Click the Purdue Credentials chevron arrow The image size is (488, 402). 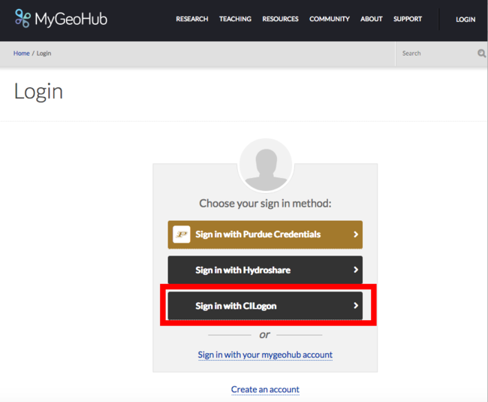[356, 234]
